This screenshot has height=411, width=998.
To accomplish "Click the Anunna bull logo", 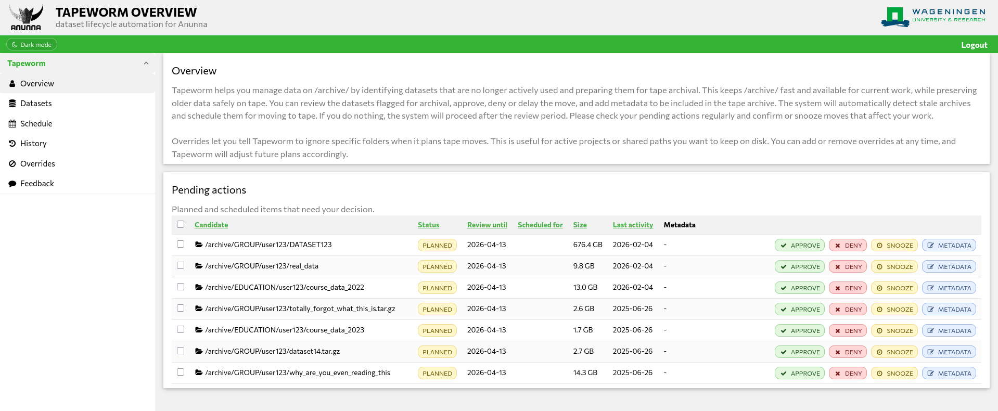I will tap(26, 18).
